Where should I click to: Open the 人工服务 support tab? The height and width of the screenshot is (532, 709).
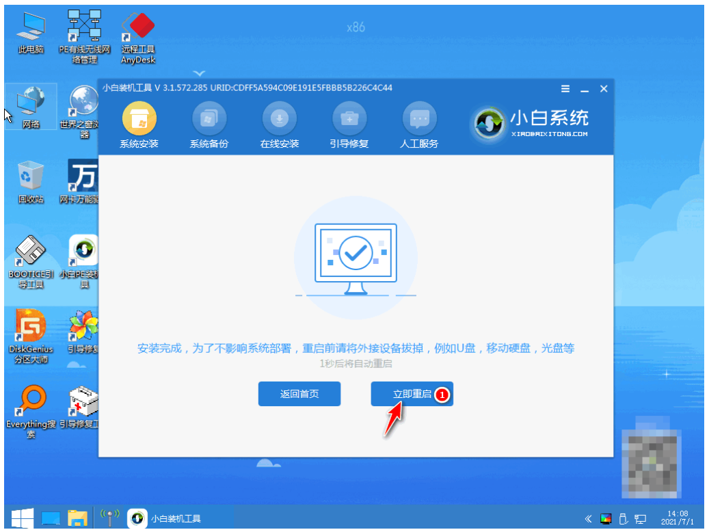[x=419, y=125]
